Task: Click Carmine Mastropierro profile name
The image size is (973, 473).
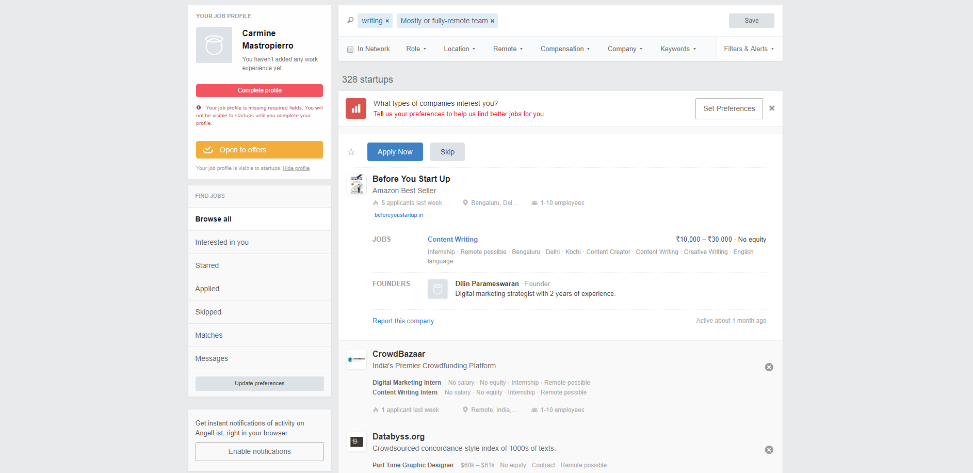Action: pos(268,39)
